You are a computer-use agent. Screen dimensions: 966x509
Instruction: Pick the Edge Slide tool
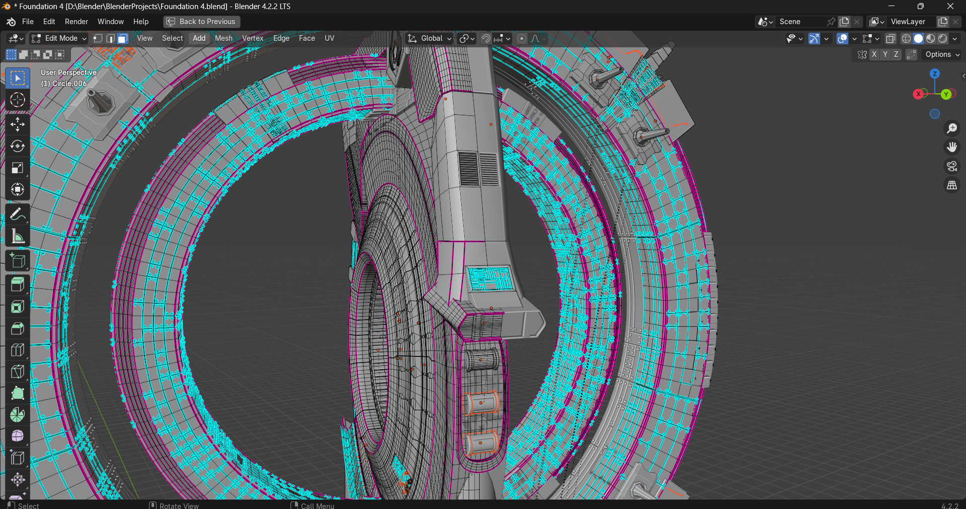(x=18, y=458)
